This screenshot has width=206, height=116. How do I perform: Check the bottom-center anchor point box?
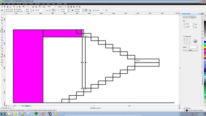187,43
